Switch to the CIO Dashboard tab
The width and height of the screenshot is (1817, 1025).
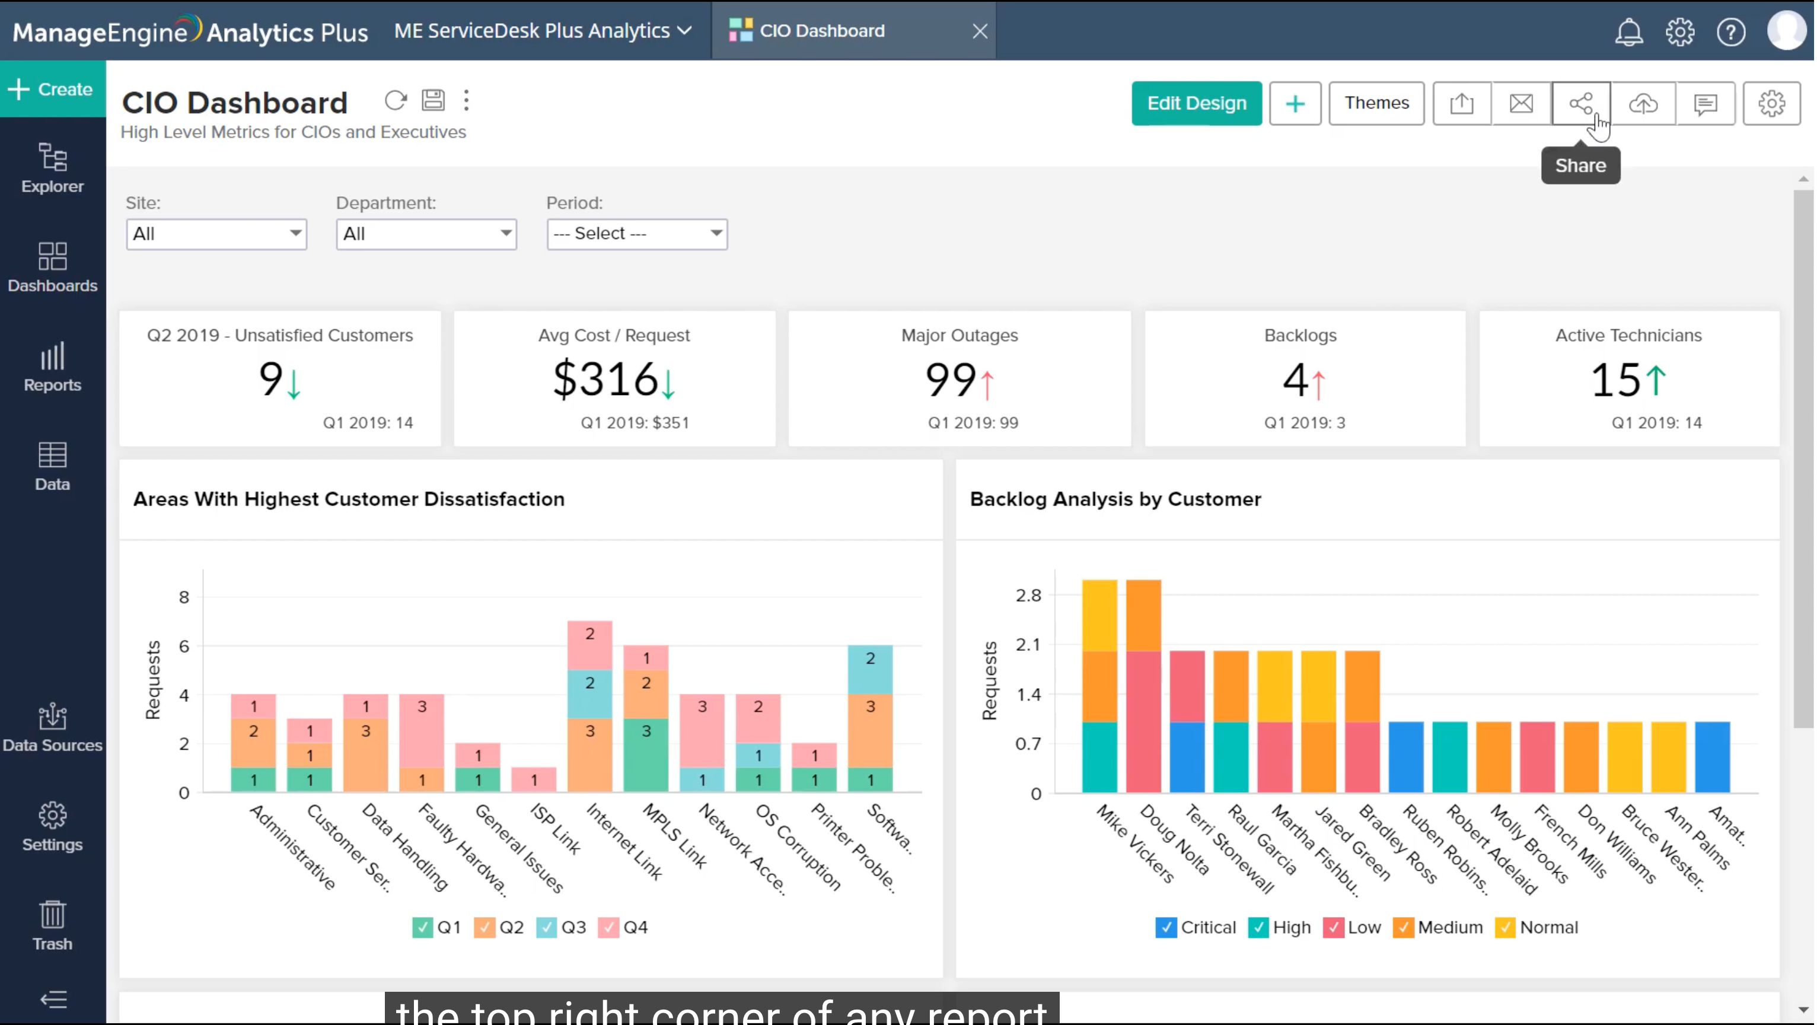[822, 31]
